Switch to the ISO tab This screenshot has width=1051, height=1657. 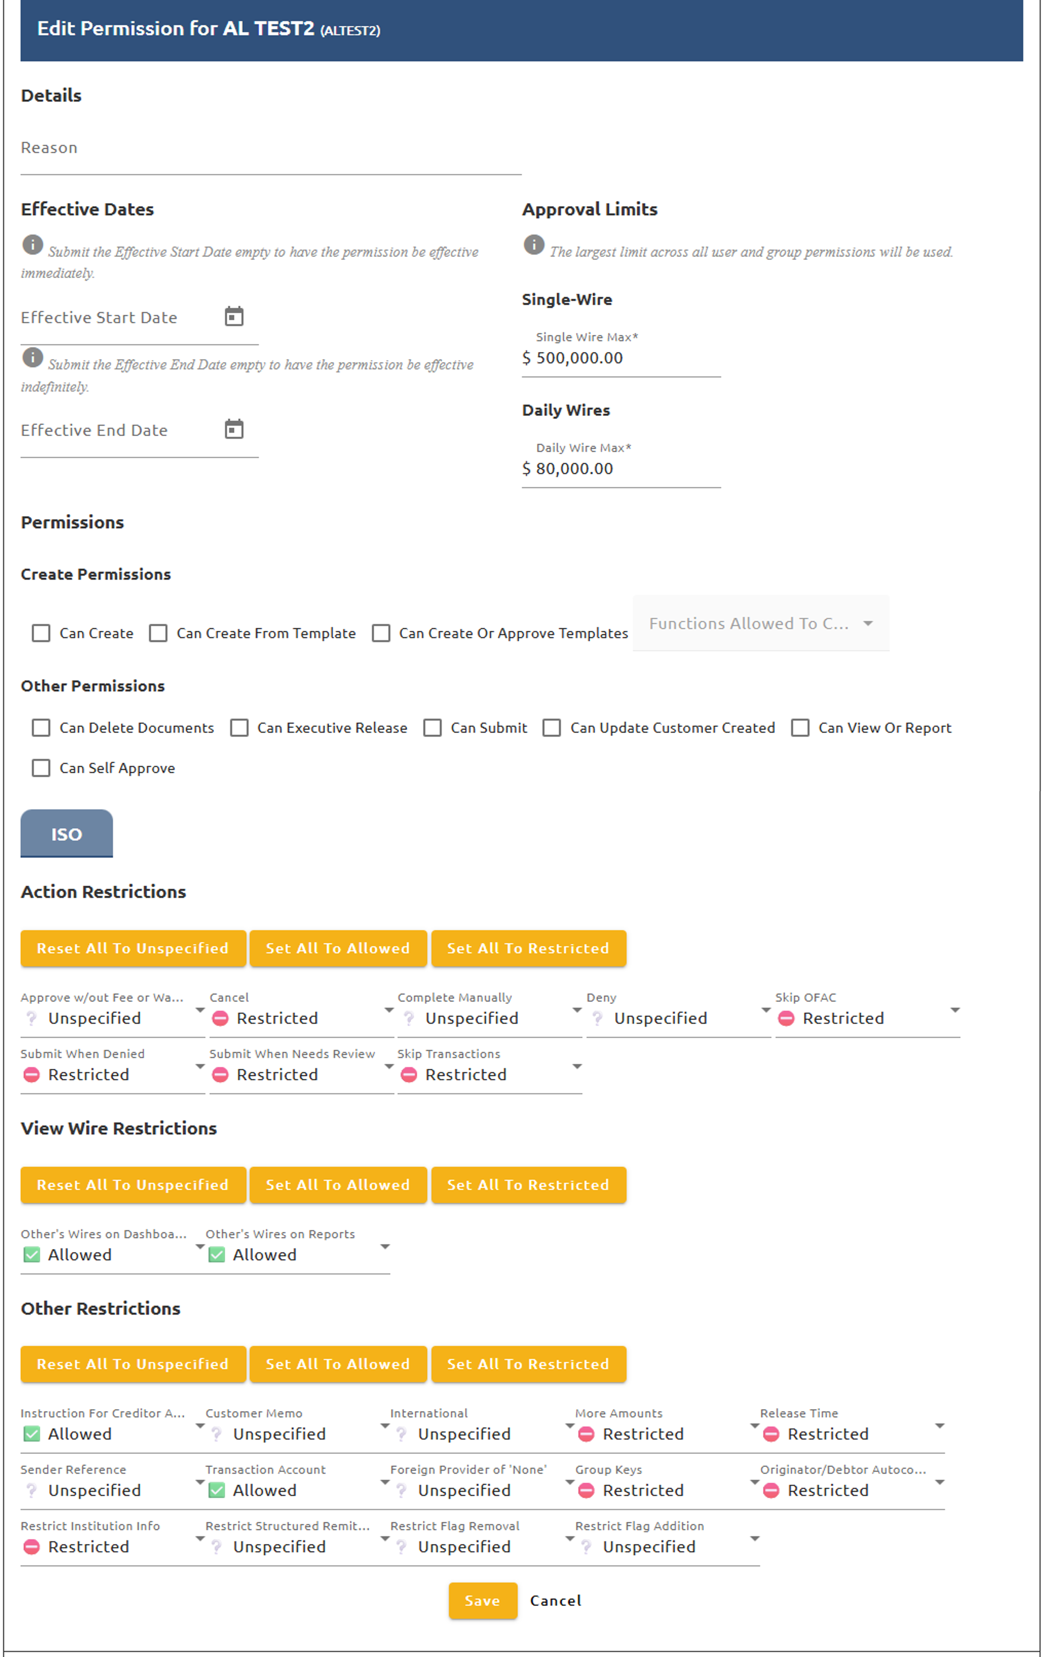coord(67,834)
